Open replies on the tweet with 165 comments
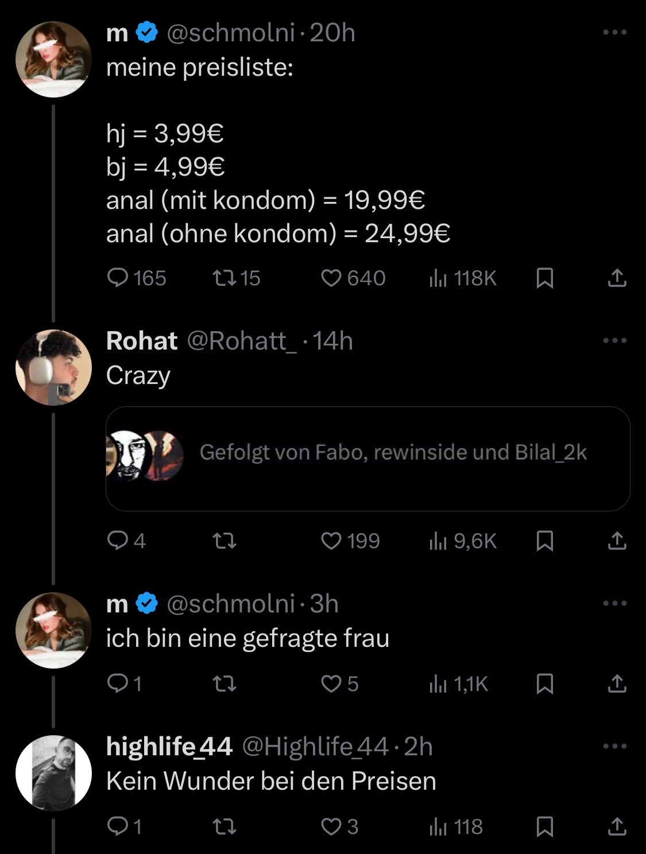 118,278
